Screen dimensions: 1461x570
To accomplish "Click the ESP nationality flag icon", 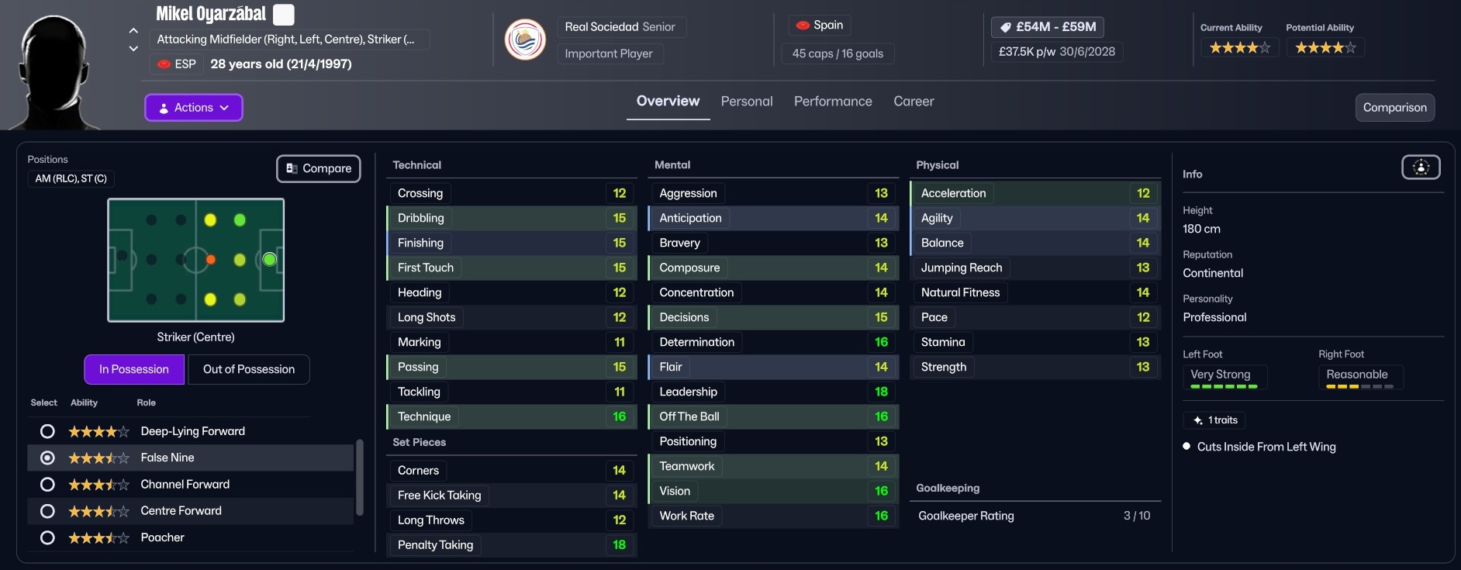I will pos(164,64).
